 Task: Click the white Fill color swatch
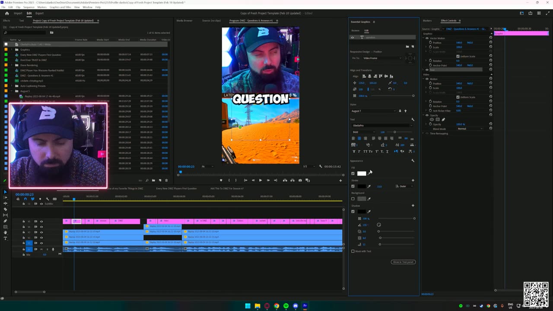(x=362, y=174)
